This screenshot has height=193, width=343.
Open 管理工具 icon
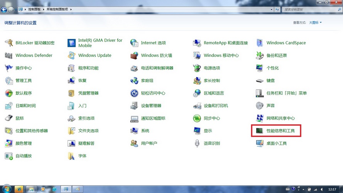pos(9,81)
